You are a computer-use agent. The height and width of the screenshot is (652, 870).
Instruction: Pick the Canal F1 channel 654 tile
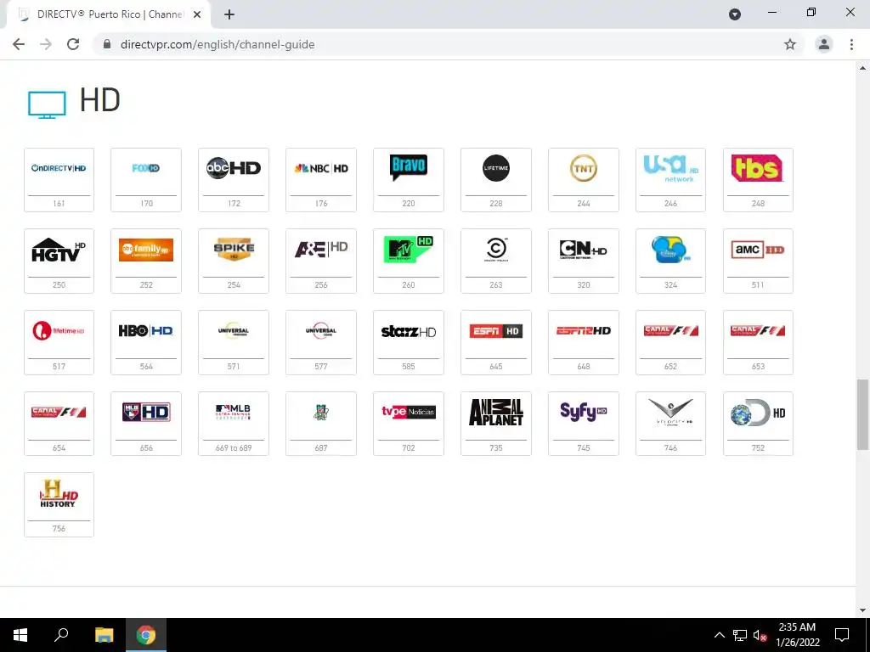[x=59, y=424]
